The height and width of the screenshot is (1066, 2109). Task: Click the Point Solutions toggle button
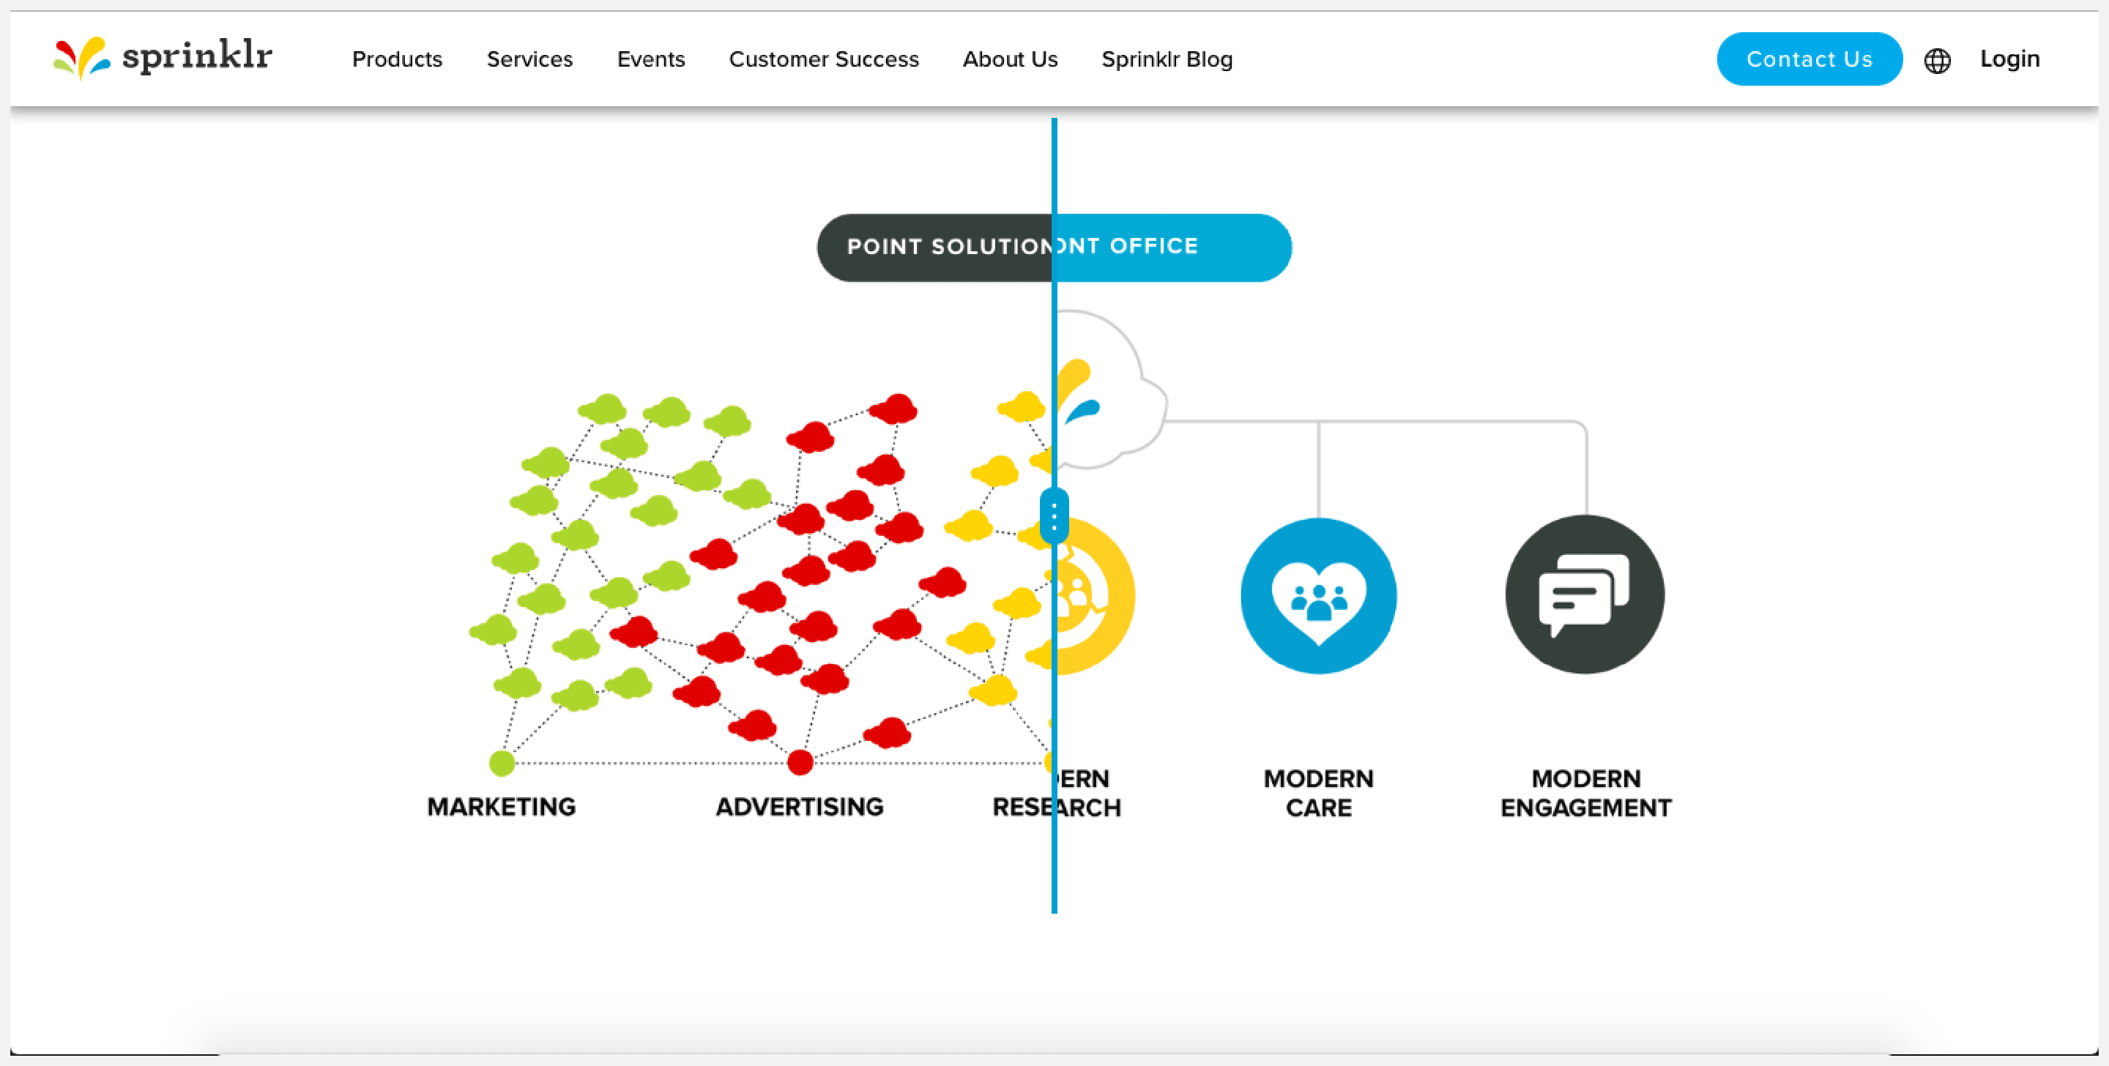coord(942,246)
